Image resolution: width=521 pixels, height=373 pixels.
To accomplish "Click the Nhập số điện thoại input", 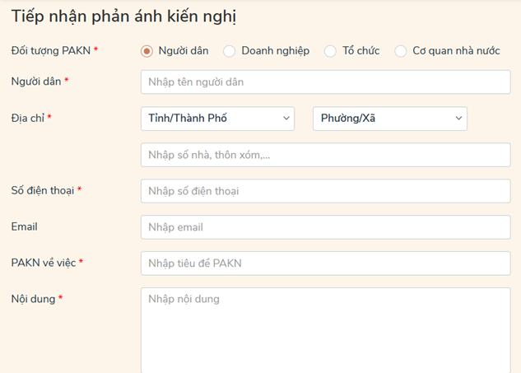I will [326, 191].
